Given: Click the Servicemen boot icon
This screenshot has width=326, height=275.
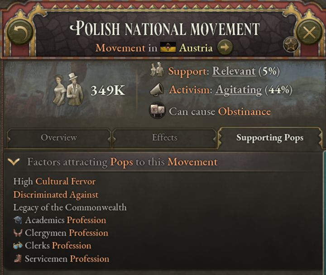Looking at the screenshot, I should (18, 259).
